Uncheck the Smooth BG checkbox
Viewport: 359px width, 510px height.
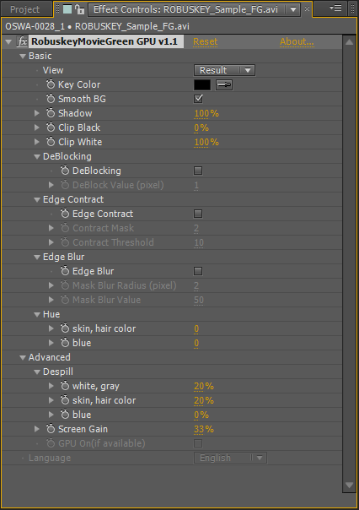(198, 99)
